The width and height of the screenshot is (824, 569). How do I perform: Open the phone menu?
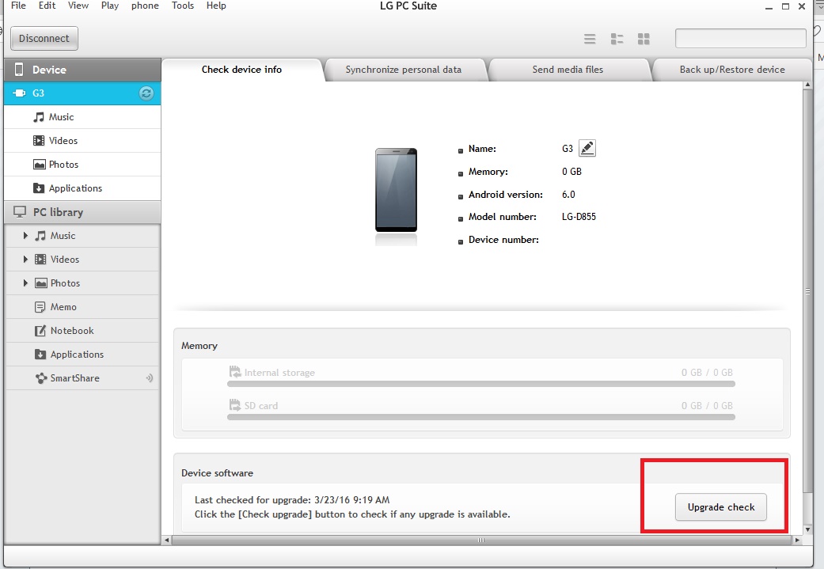pyautogui.click(x=145, y=6)
